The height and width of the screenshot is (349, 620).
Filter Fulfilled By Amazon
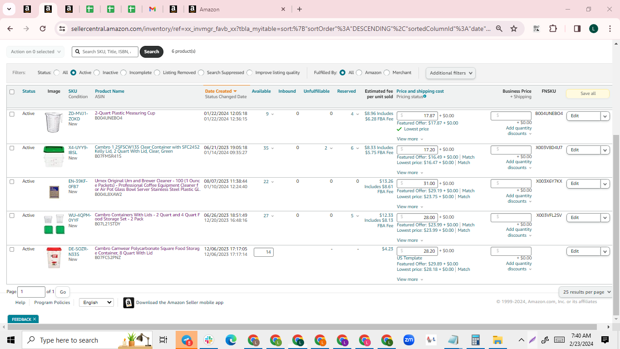point(359,73)
